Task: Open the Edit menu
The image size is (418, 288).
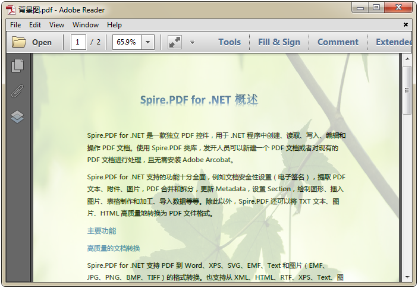Action: 35,25
